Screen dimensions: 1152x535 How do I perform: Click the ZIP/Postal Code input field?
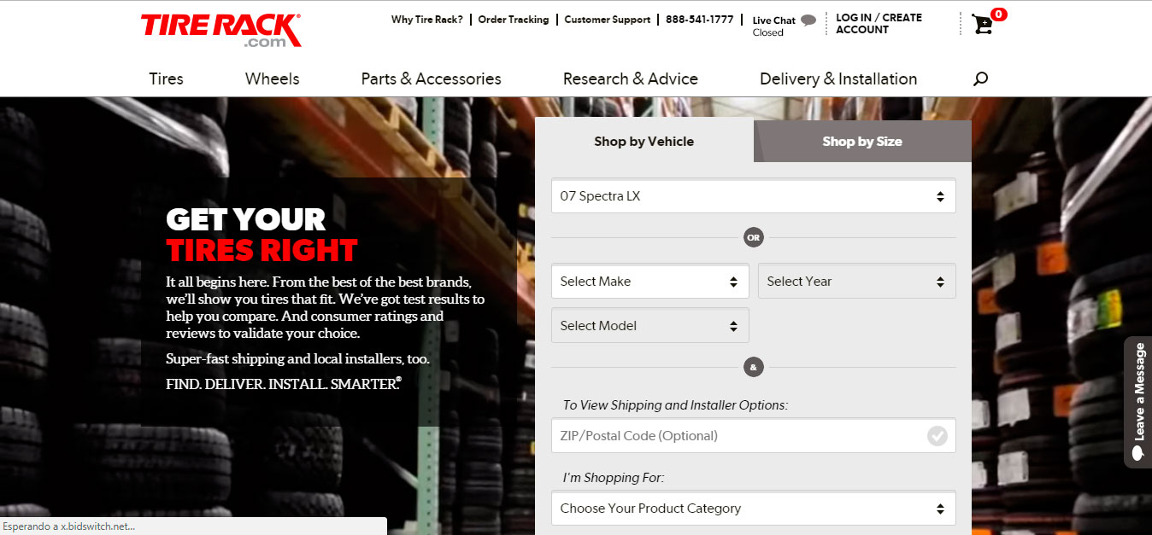coord(735,436)
